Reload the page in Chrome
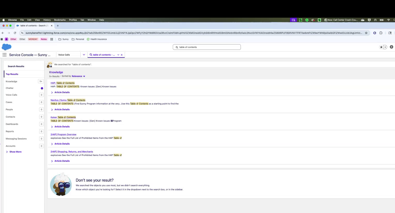This screenshot has width=395, height=213. [x=15, y=33]
